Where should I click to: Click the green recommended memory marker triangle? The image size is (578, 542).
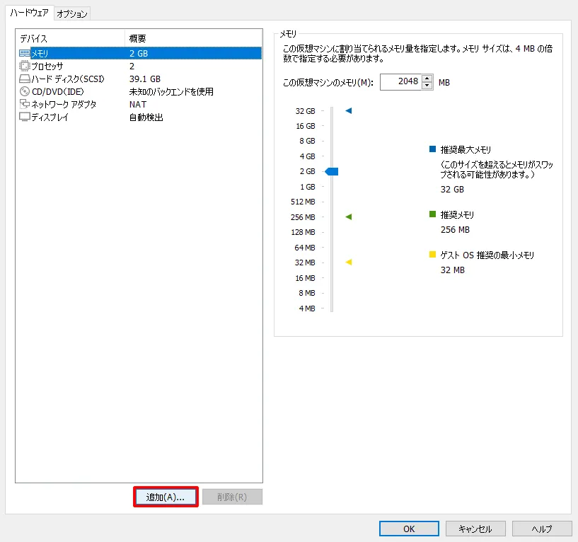[x=348, y=217]
